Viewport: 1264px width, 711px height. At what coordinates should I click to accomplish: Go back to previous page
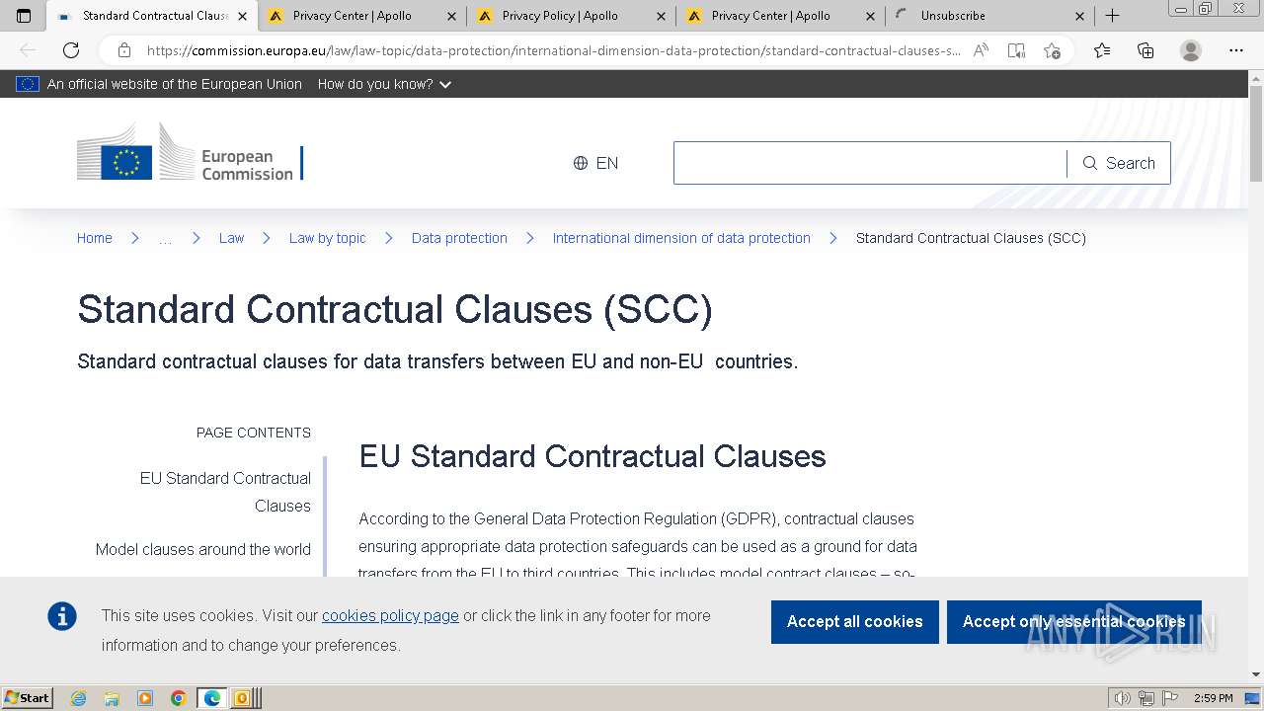point(28,50)
